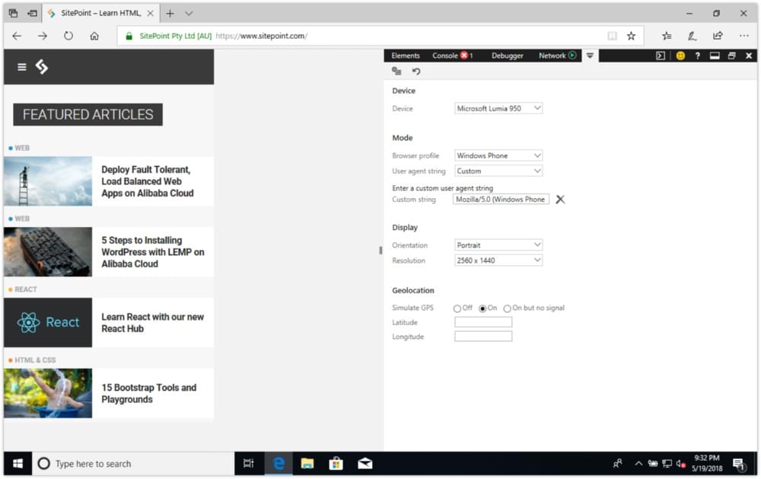761x479 pixels.
Task: Open Learn React with our new React Hub
Action: 152,322
